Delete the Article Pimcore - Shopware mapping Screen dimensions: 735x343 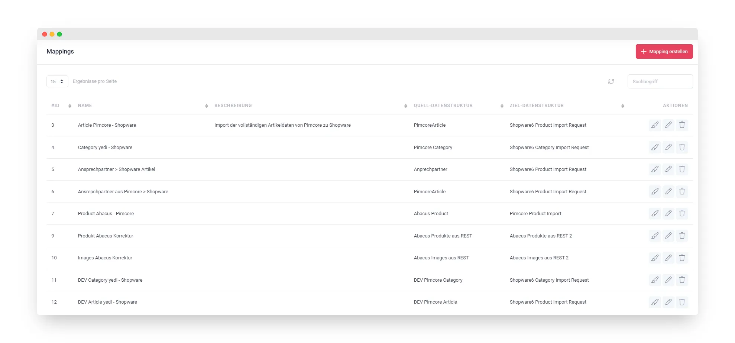click(x=682, y=125)
